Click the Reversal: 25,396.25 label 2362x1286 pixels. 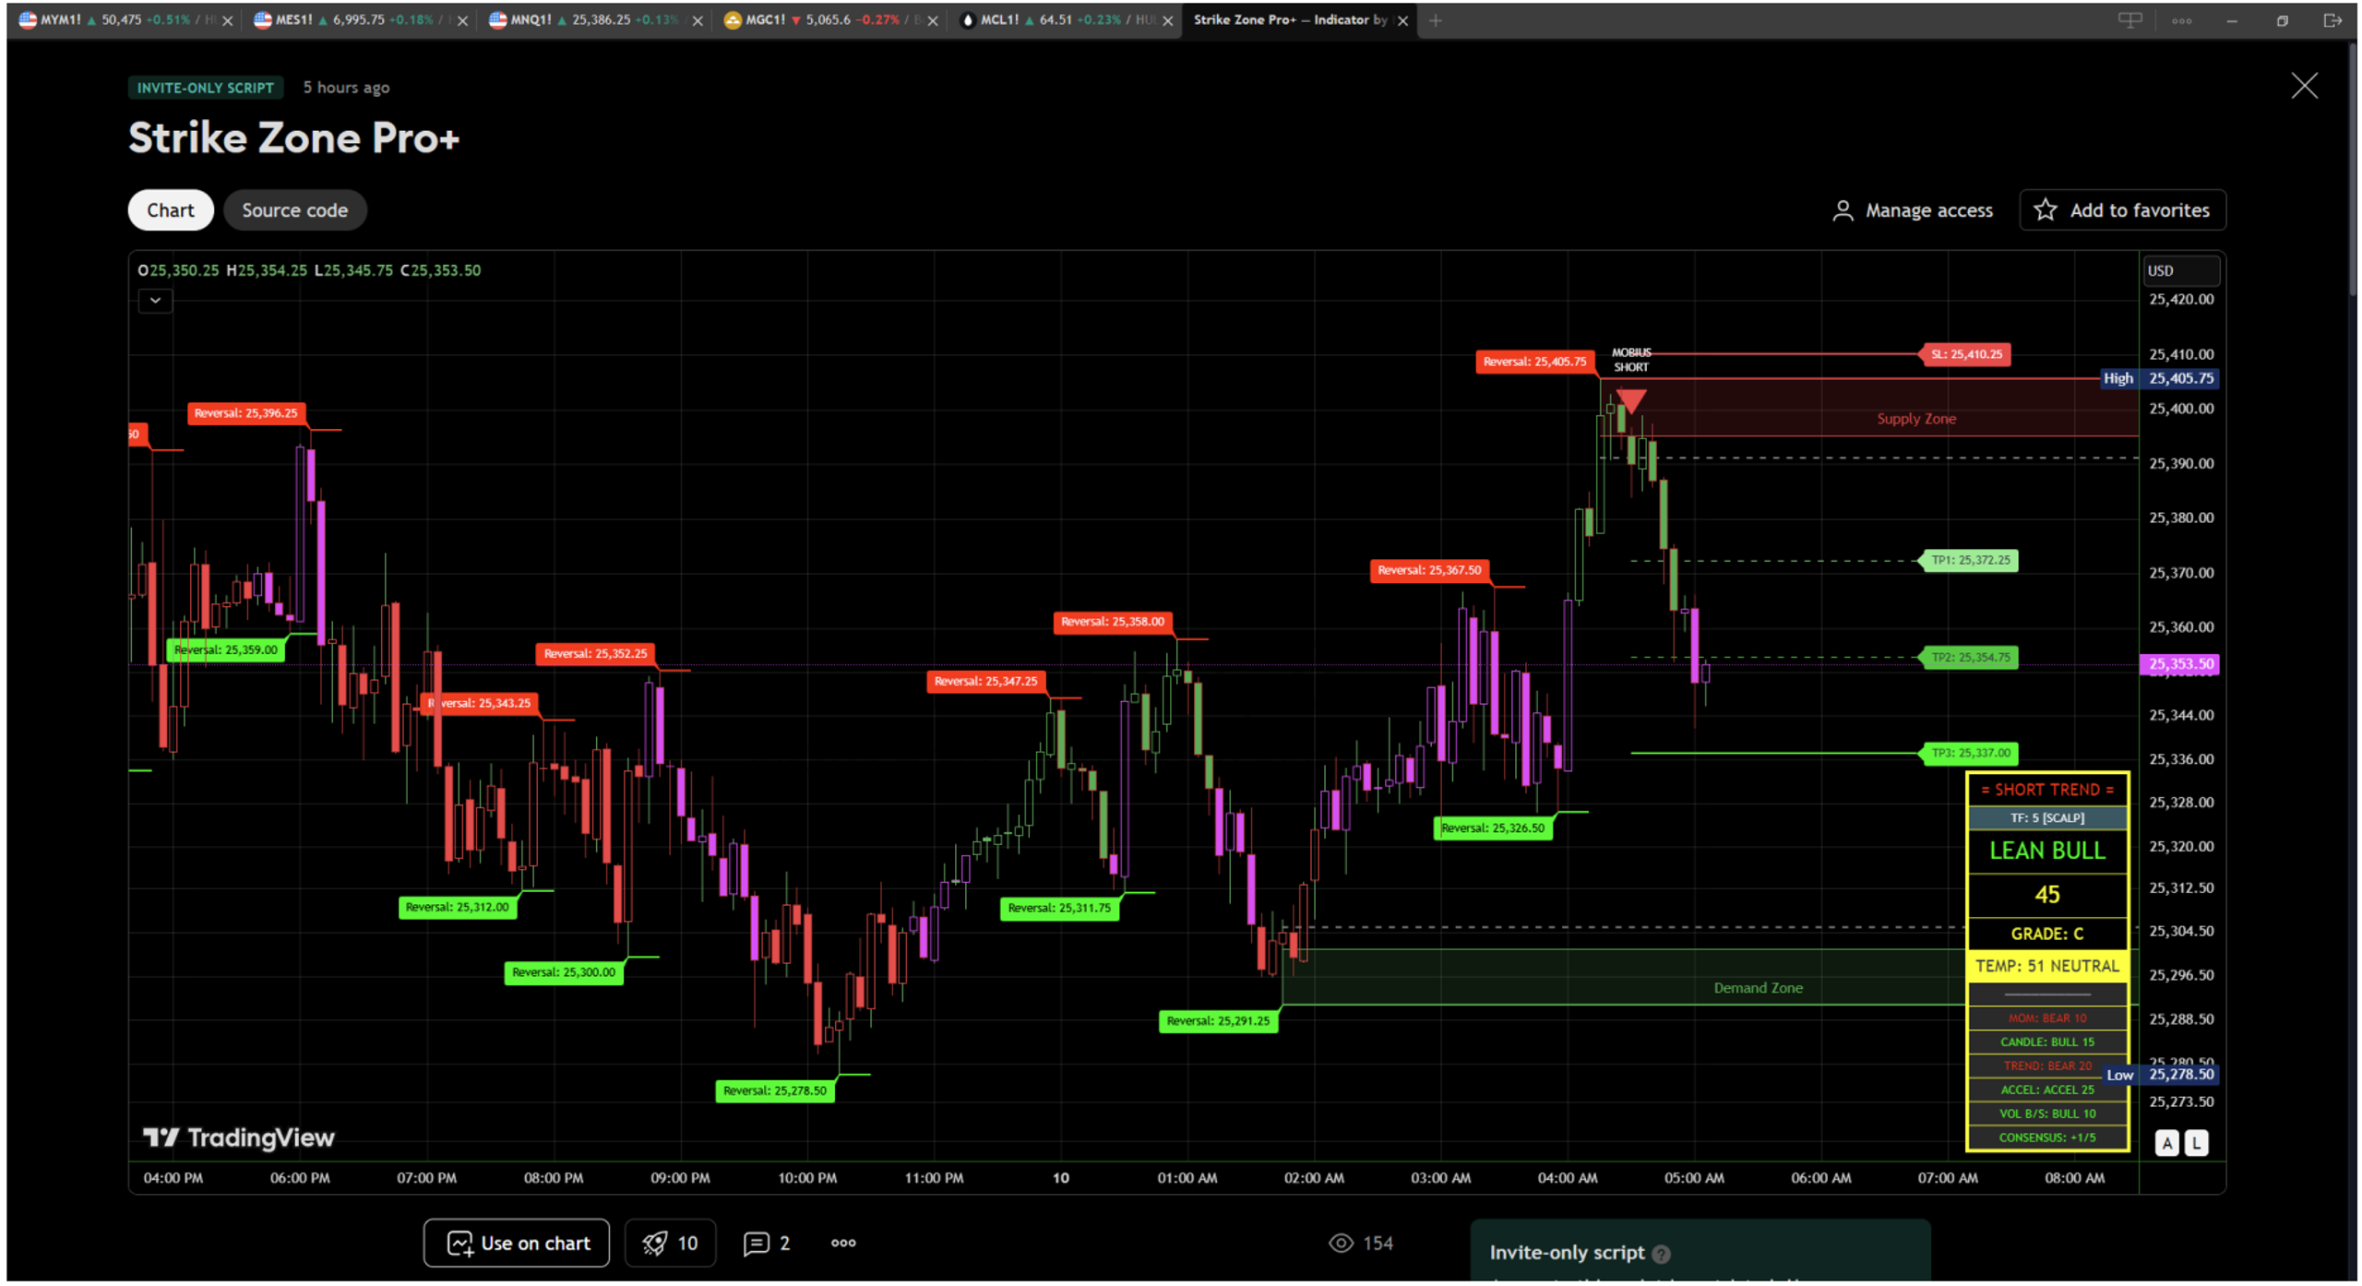pos(246,413)
